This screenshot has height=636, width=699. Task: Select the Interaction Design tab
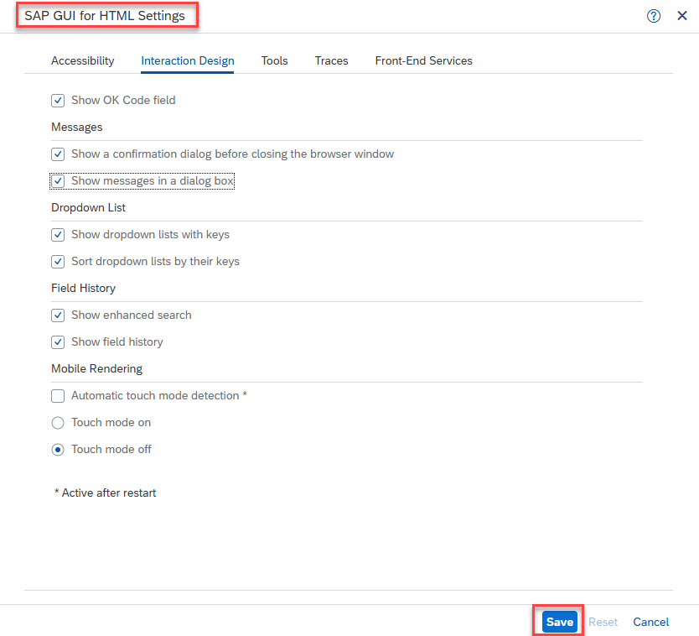click(187, 60)
